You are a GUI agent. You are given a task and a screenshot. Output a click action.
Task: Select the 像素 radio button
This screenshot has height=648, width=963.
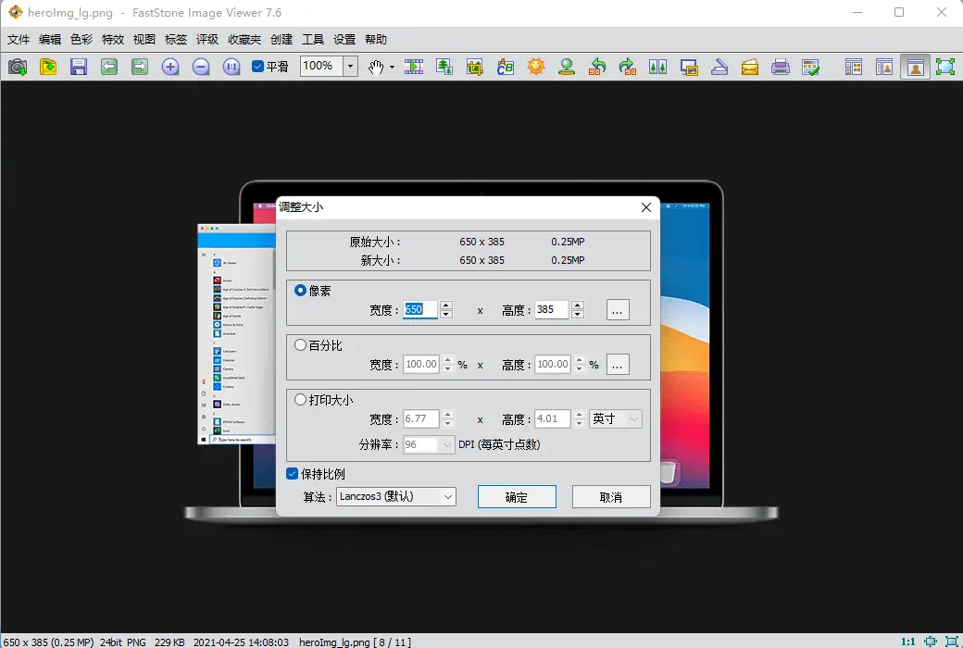300,291
